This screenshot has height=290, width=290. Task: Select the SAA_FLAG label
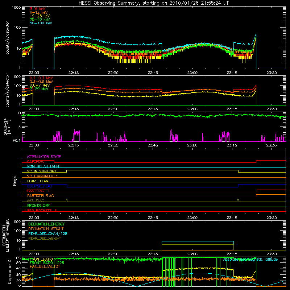coord(36,191)
